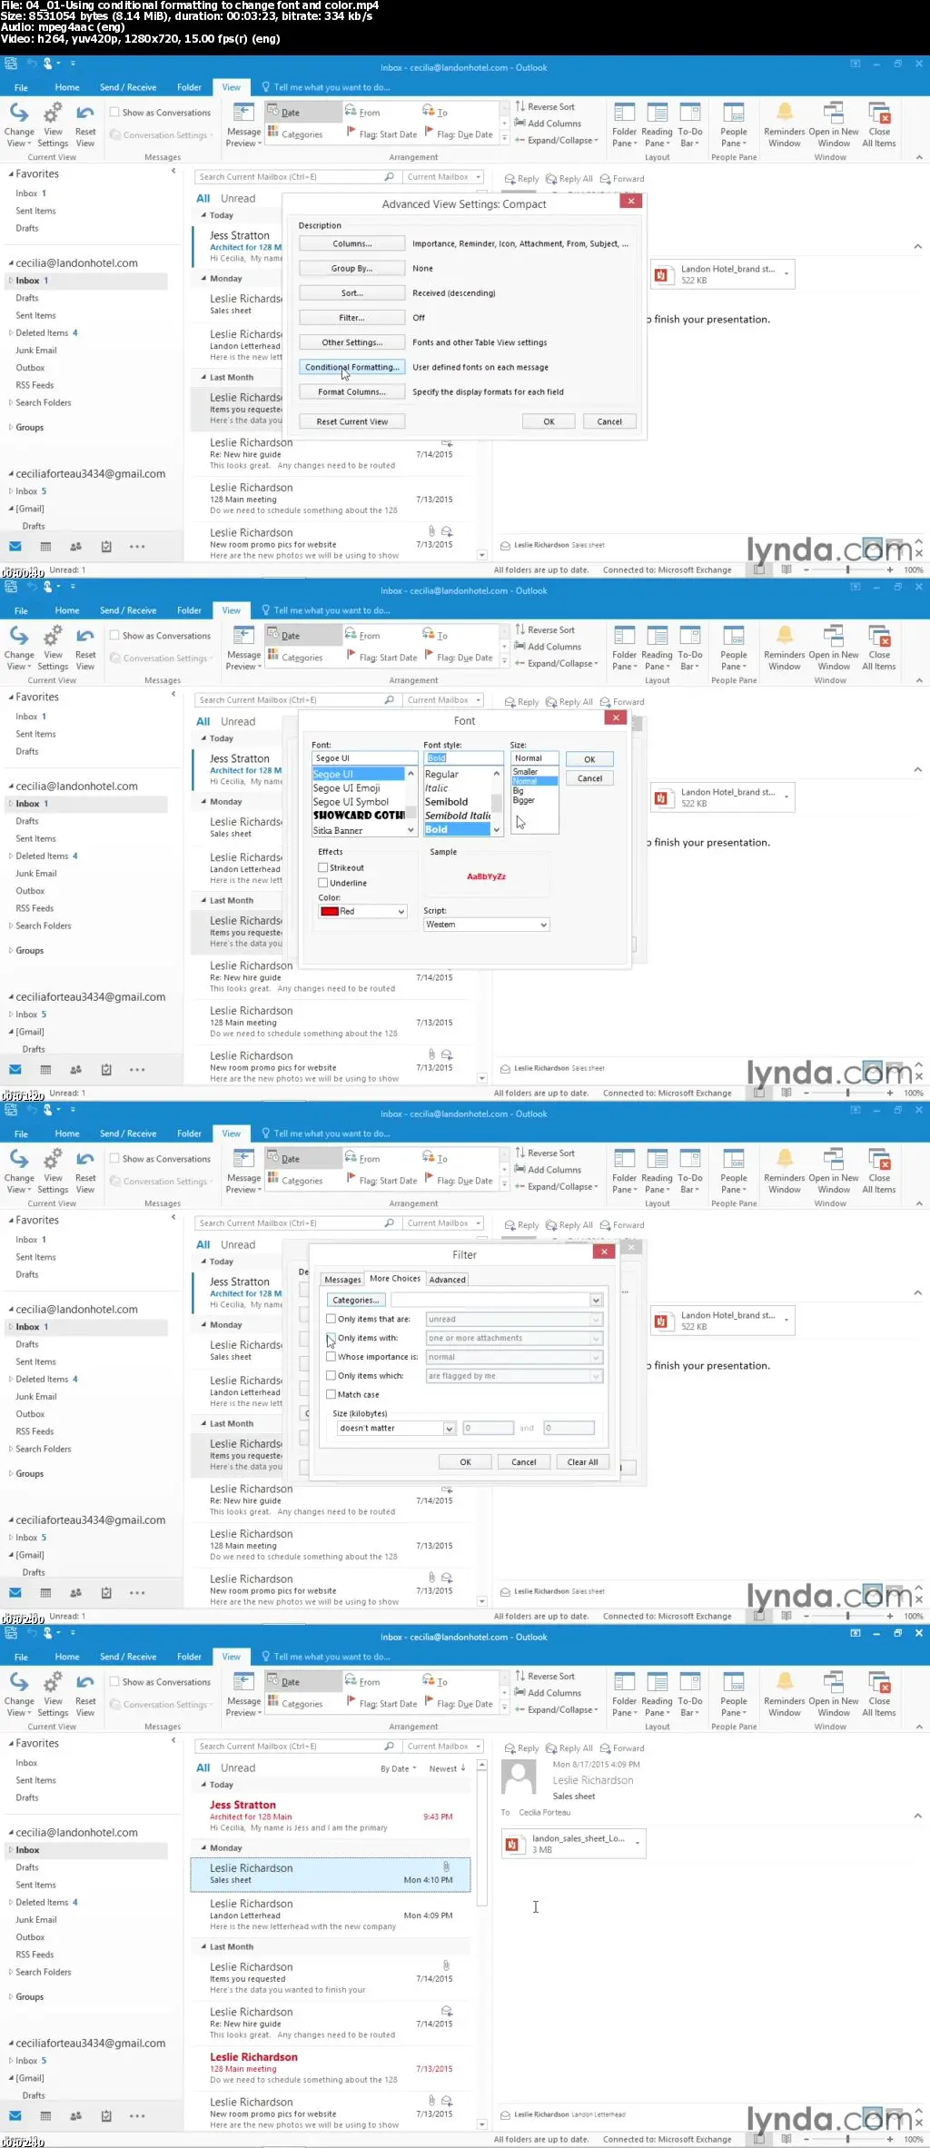This screenshot has width=930, height=2148.
Task: Toggle the Match case checkbox
Action: [x=331, y=1394]
